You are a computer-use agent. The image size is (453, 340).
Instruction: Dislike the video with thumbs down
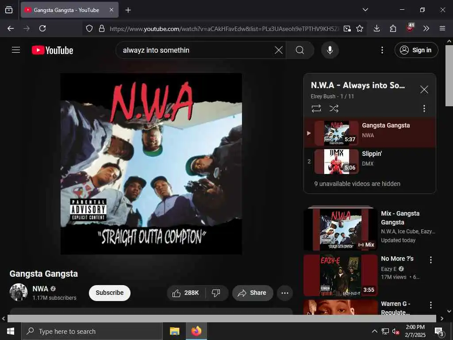click(x=216, y=293)
